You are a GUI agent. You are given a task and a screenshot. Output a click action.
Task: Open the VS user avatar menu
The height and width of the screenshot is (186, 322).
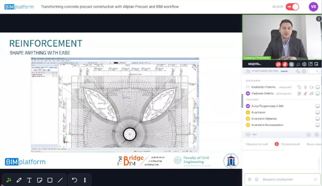point(313,7)
